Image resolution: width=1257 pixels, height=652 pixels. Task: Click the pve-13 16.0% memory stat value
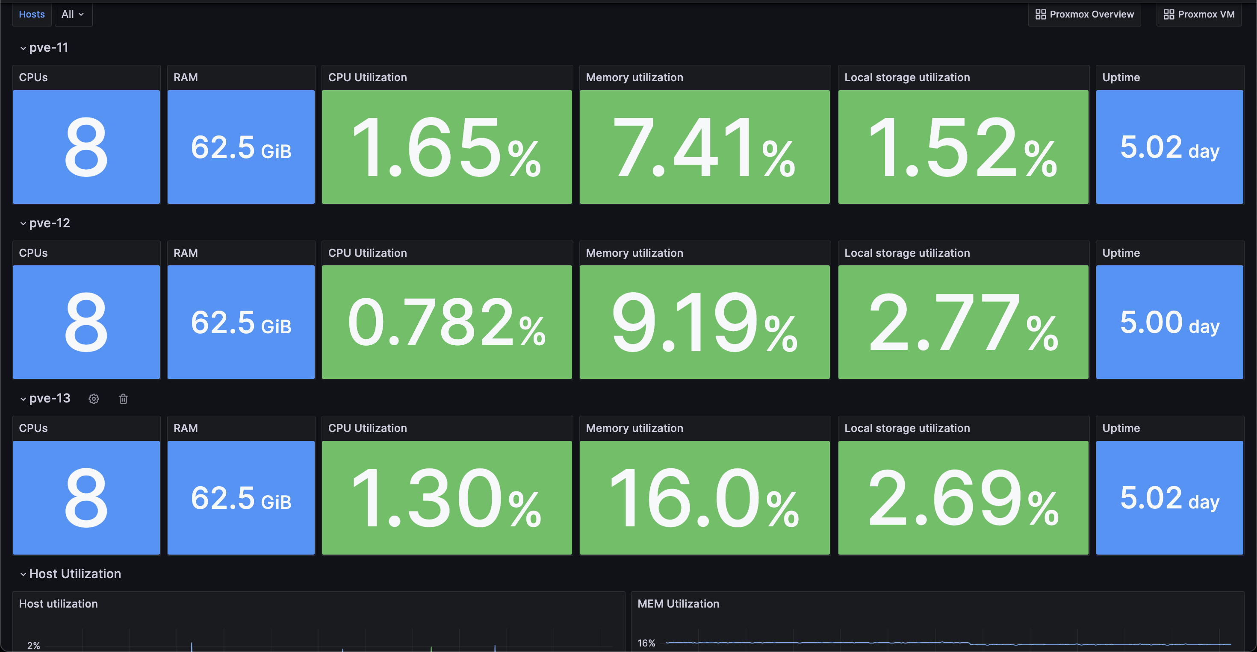pyautogui.click(x=704, y=498)
